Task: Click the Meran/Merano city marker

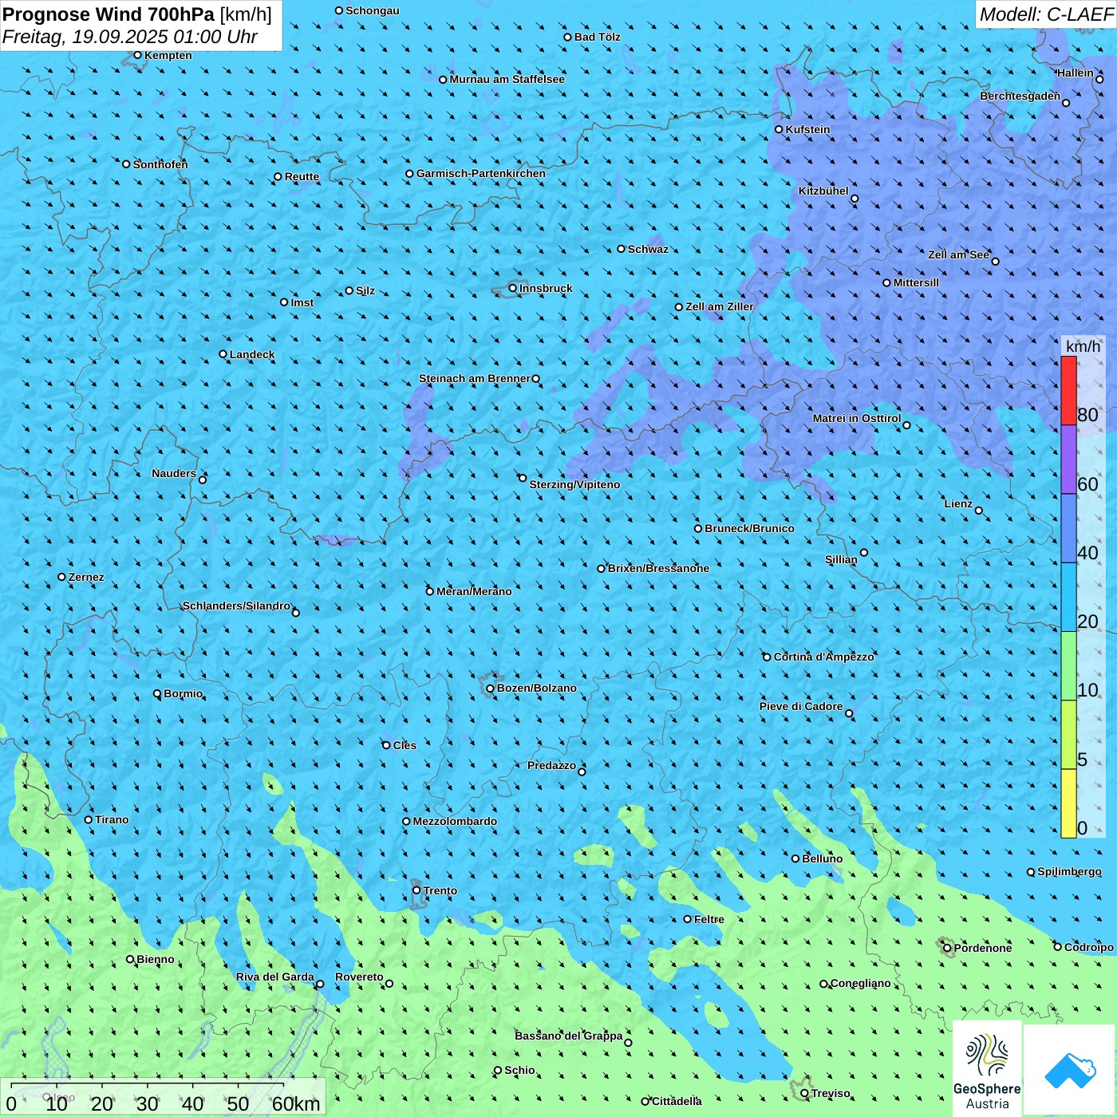Action: (x=430, y=591)
